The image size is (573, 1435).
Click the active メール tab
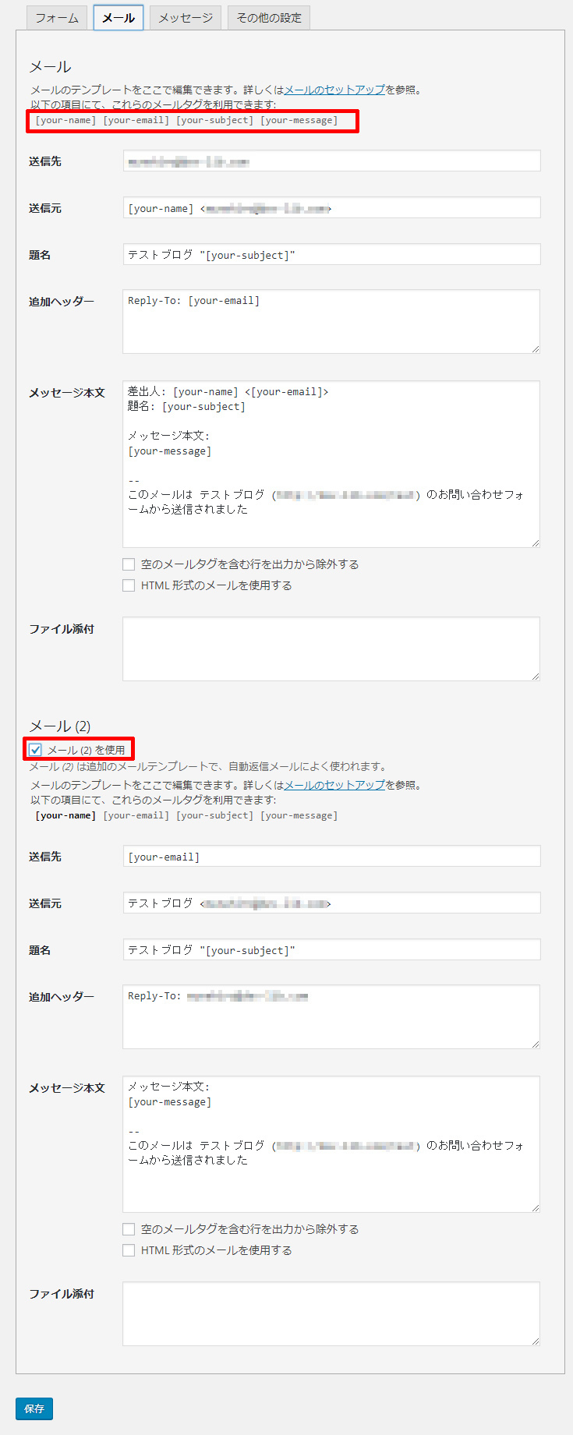click(118, 18)
